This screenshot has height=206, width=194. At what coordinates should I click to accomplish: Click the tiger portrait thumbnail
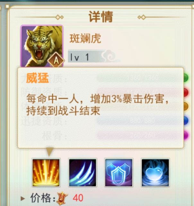click(x=42, y=46)
